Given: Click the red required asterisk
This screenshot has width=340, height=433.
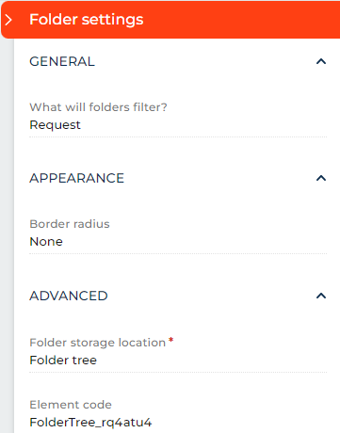Looking at the screenshot, I should coord(170,340).
